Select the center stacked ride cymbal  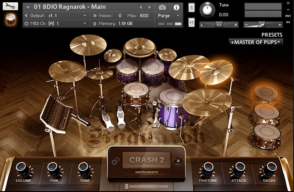tap(140, 47)
